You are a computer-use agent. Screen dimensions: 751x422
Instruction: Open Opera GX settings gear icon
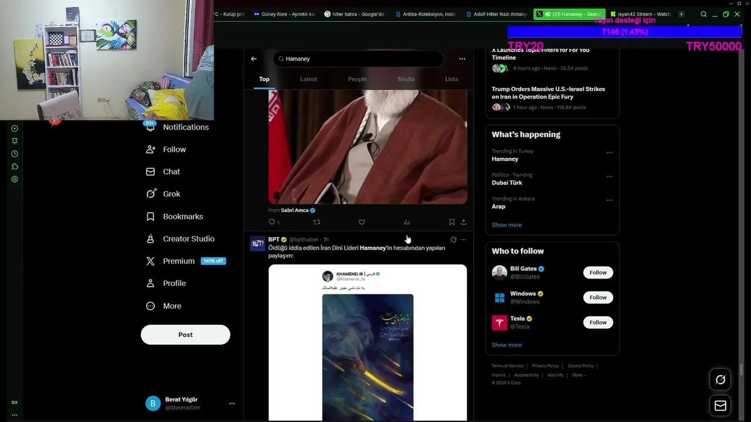[15, 179]
